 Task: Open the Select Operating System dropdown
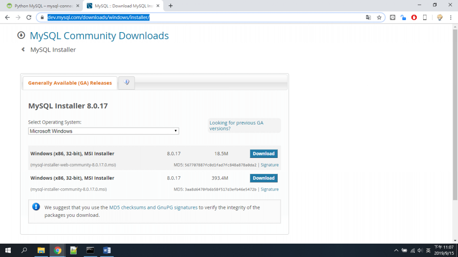coord(103,131)
